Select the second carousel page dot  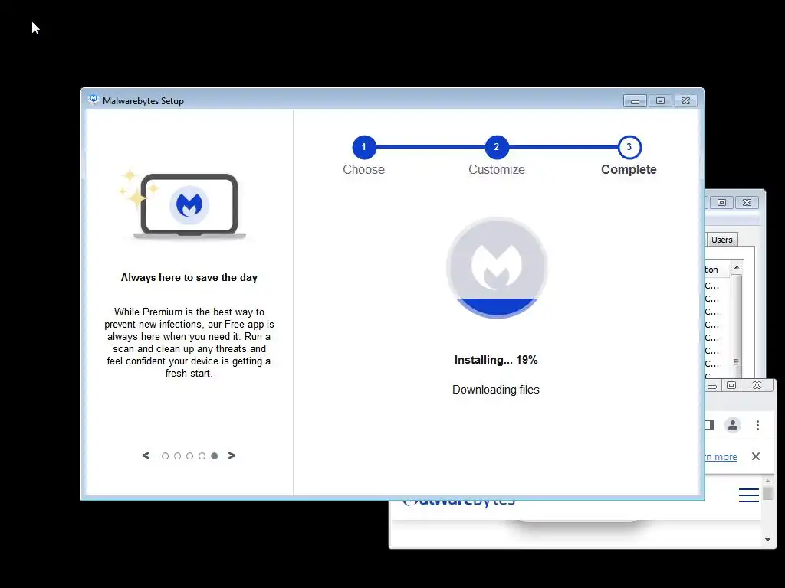177,456
